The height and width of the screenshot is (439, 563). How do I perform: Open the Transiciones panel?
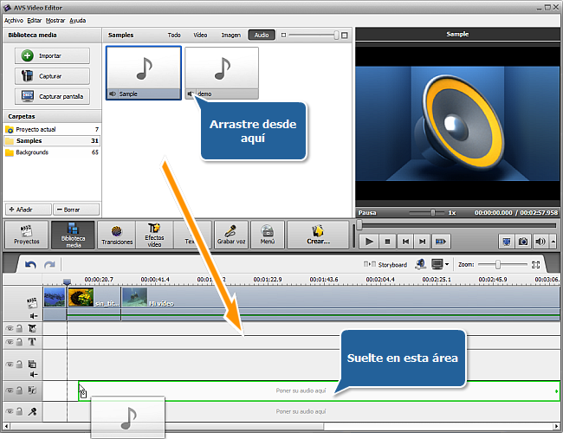[x=117, y=236]
